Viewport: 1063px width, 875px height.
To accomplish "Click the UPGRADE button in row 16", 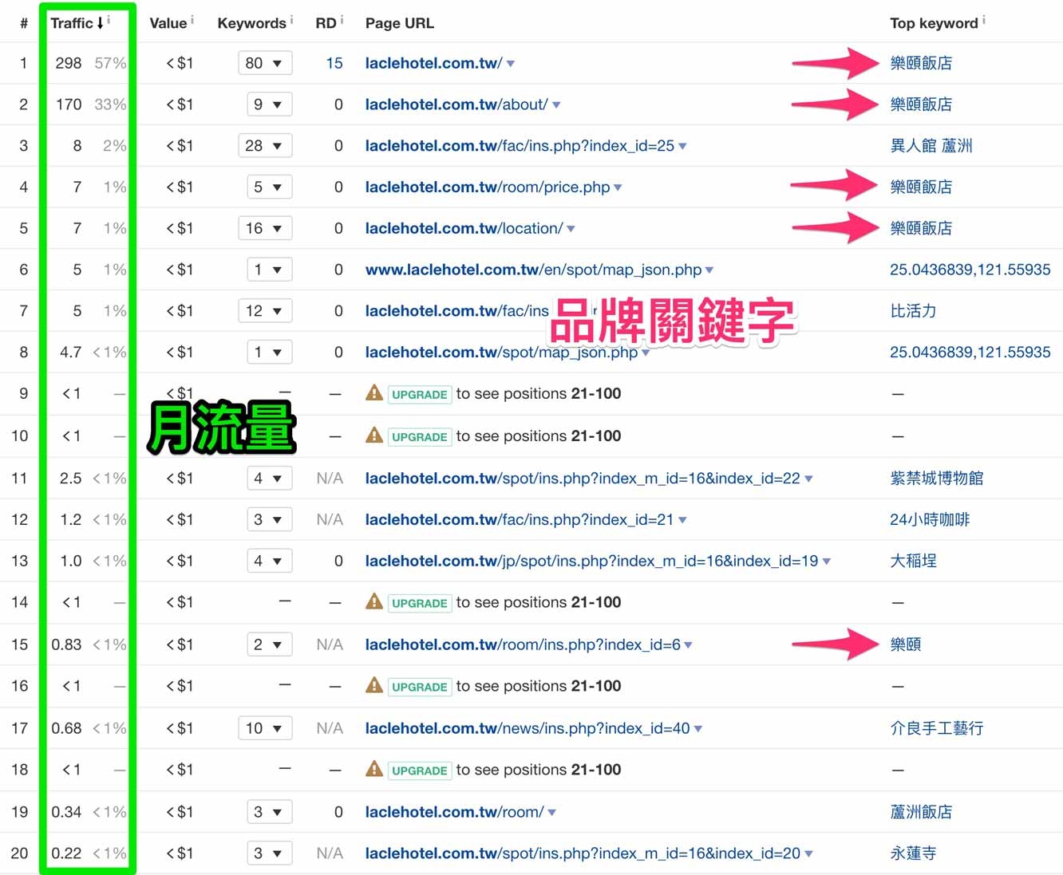I will [419, 687].
